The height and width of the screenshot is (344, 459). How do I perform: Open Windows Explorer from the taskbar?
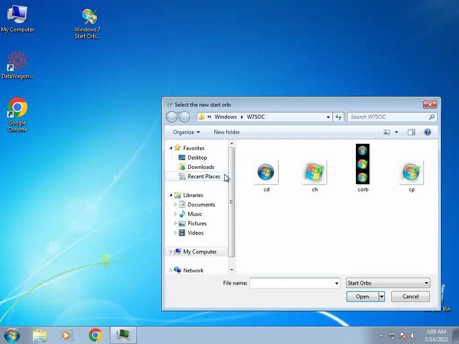[40, 335]
